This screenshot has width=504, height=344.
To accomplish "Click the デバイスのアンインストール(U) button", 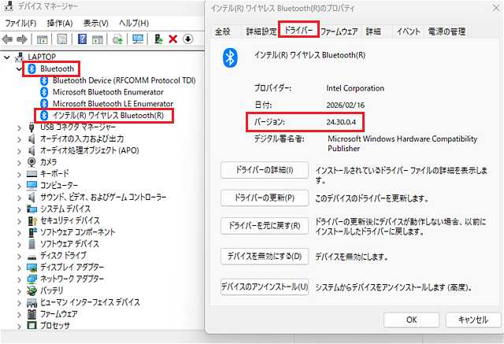I will pyautogui.click(x=265, y=287).
